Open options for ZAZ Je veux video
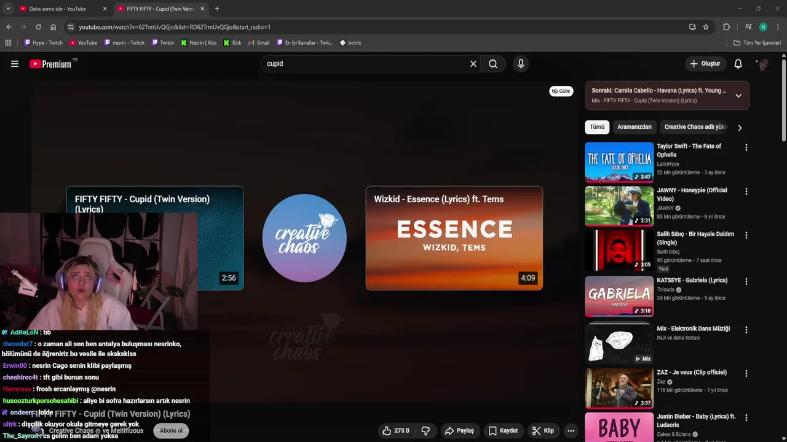Image resolution: width=787 pixels, height=442 pixels. tap(746, 373)
